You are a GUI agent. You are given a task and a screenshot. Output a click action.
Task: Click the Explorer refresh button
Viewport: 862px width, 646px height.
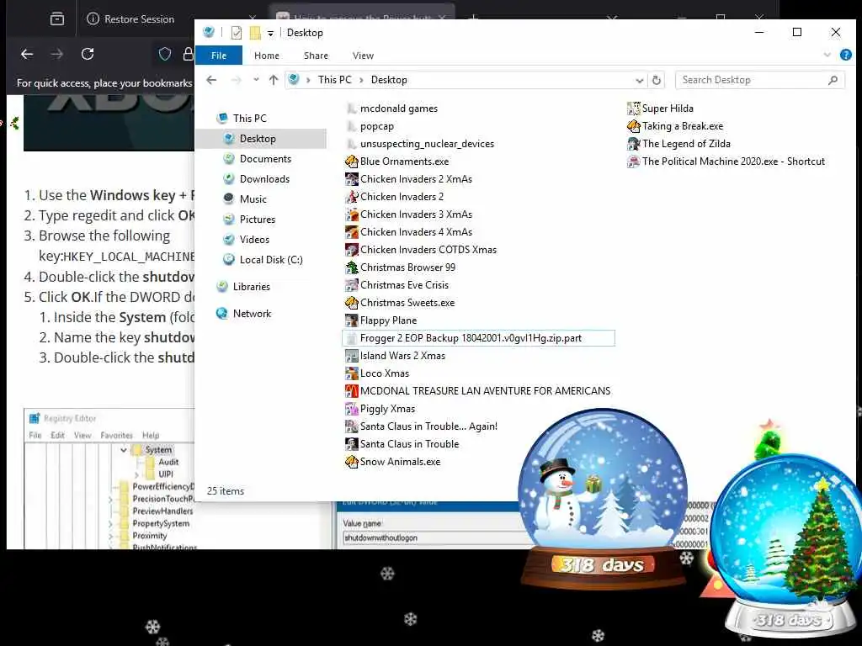click(x=657, y=80)
